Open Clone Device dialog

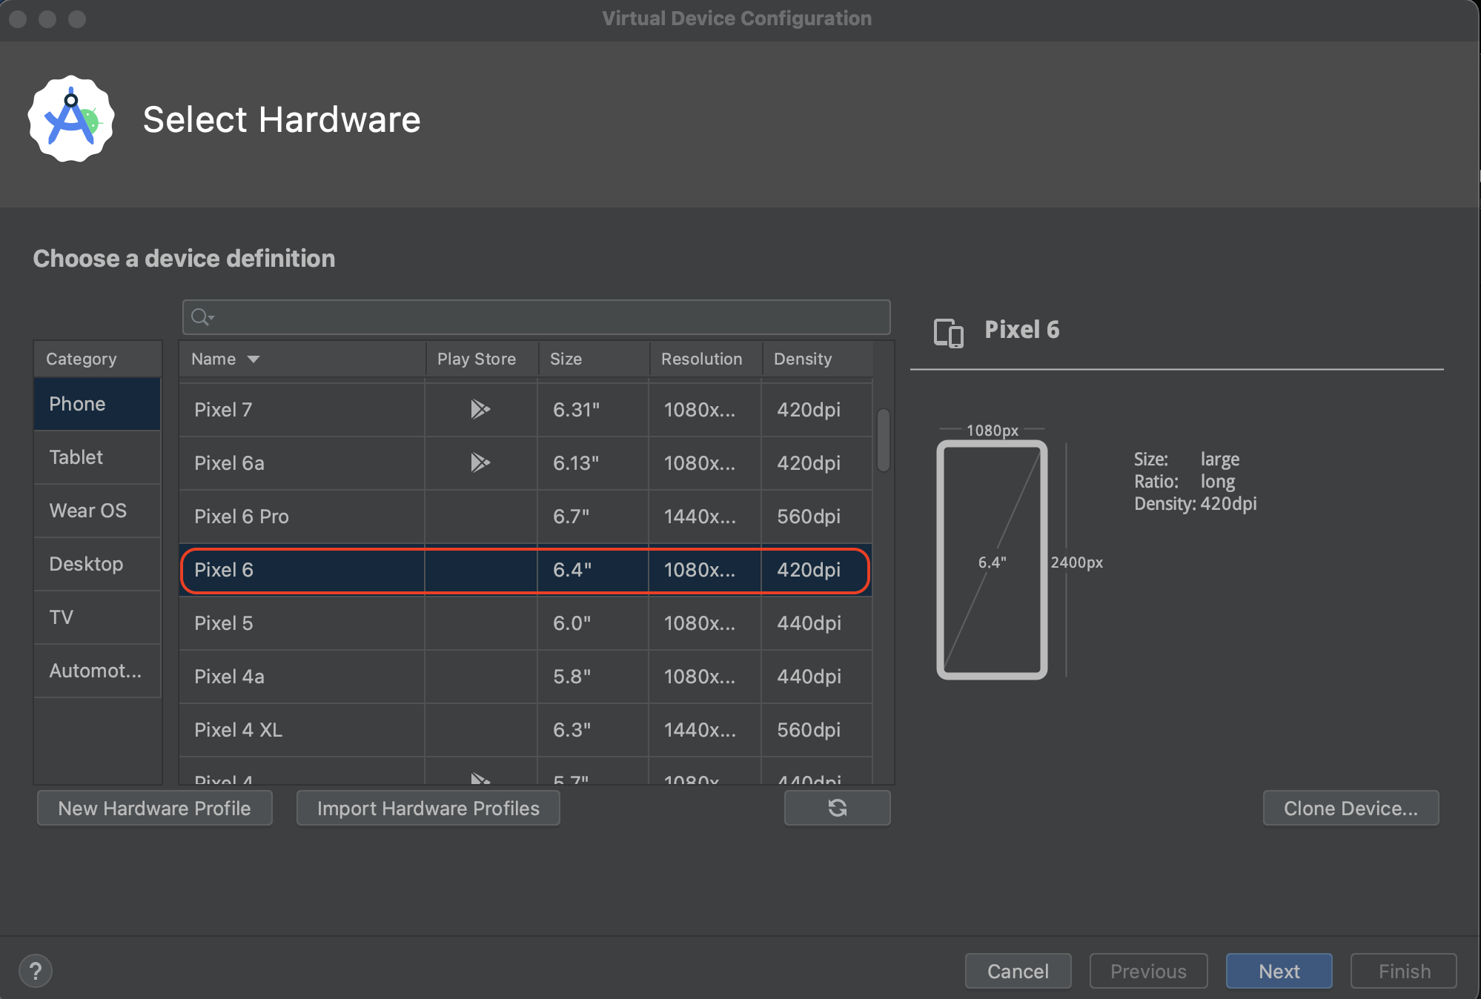pos(1351,808)
